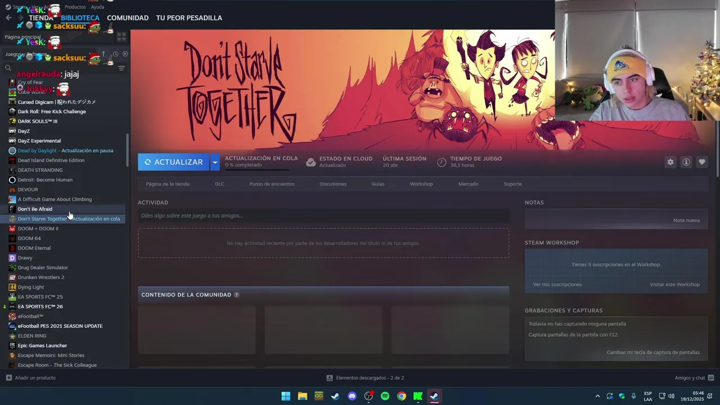Open Kick app in taskbar
This screenshot has height=405, width=720.
pos(418,396)
